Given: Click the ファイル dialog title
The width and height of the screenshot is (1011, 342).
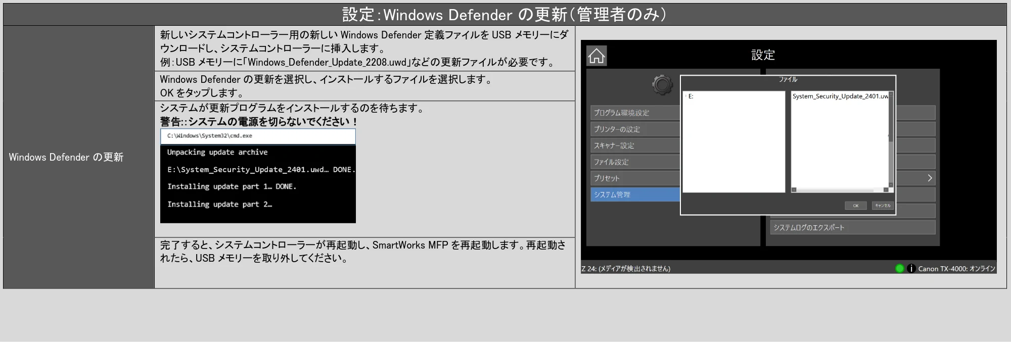Looking at the screenshot, I should click(788, 79).
